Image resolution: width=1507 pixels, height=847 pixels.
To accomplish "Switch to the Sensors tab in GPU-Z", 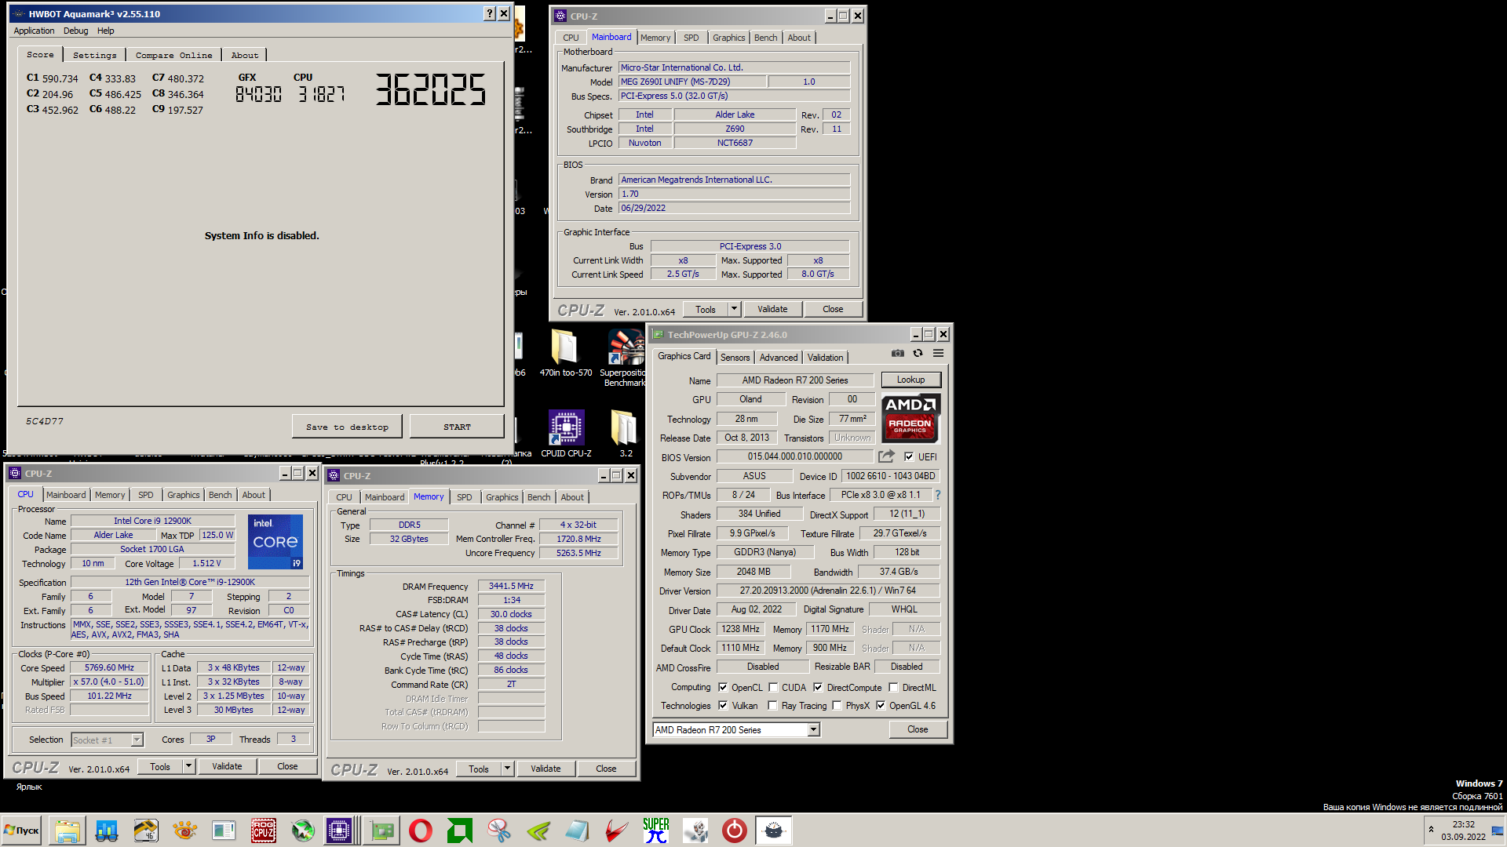I will point(735,357).
